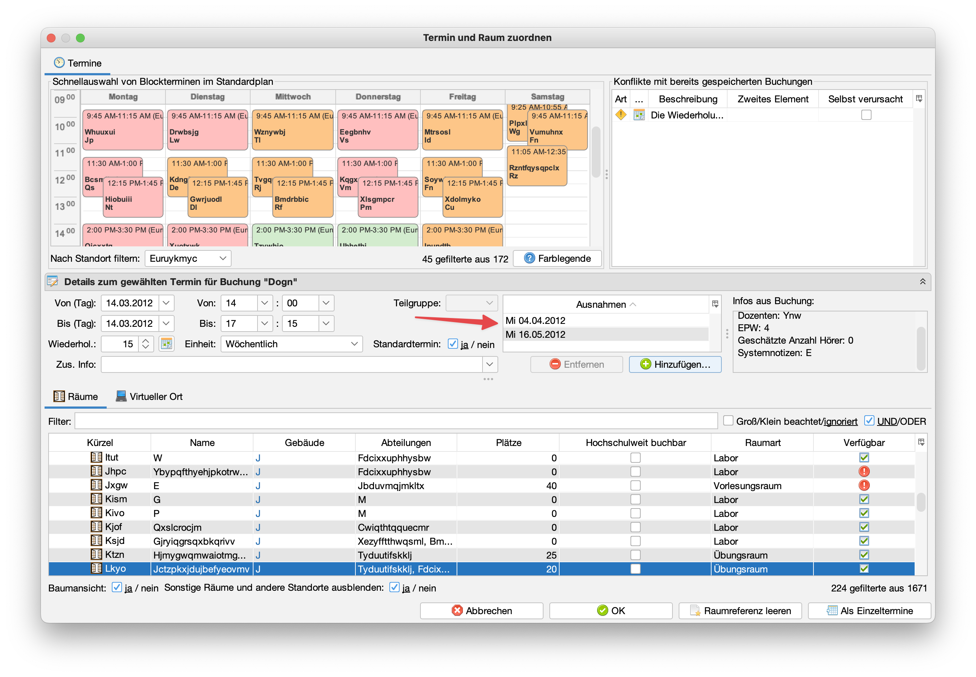Click the green Wednesday 2:00 PM block

point(293,235)
